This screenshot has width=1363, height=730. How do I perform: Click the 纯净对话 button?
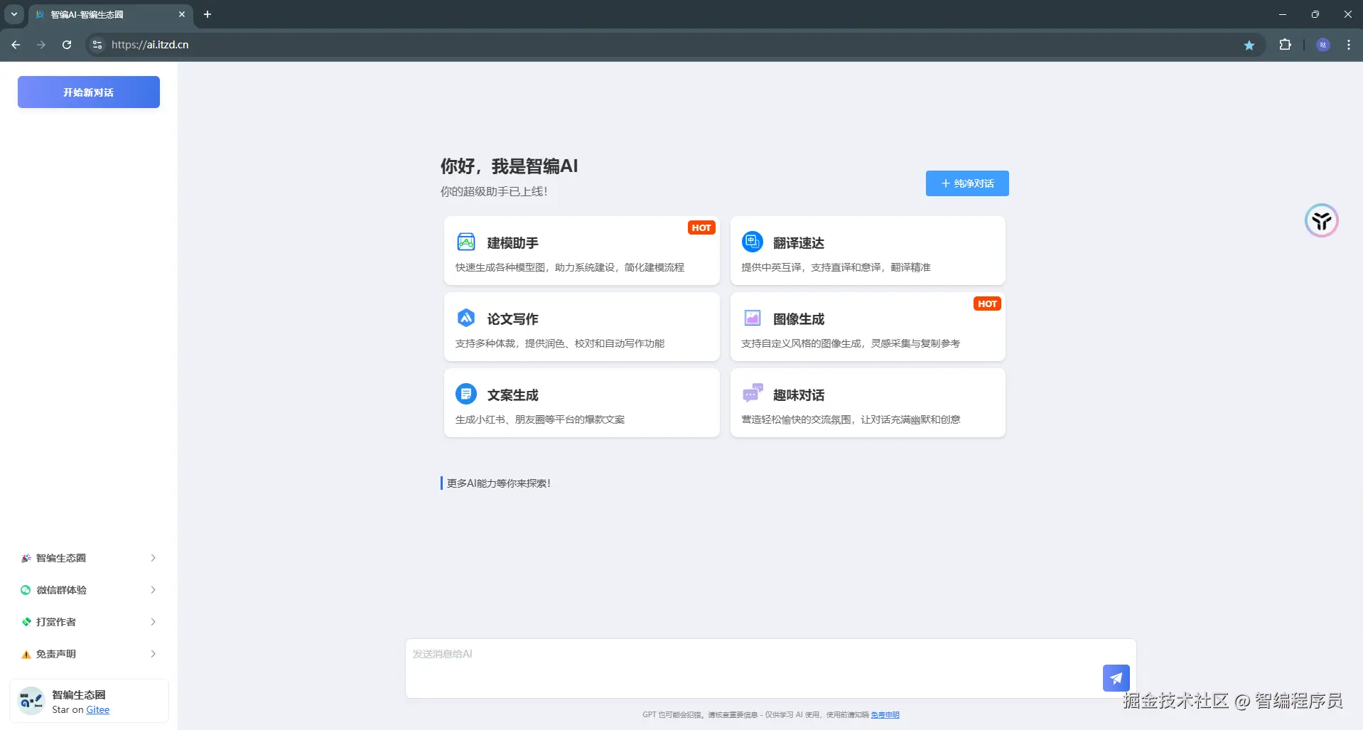point(967,183)
